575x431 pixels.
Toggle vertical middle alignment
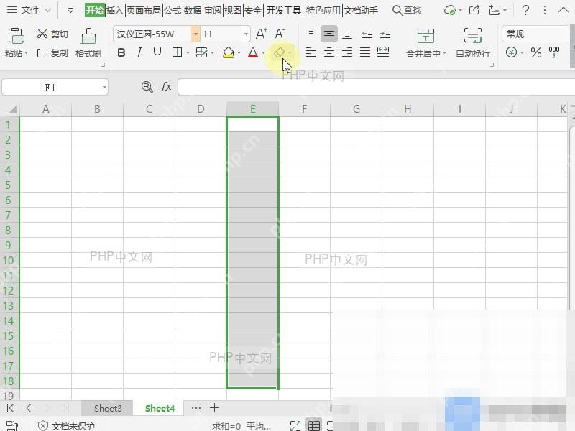click(329, 34)
